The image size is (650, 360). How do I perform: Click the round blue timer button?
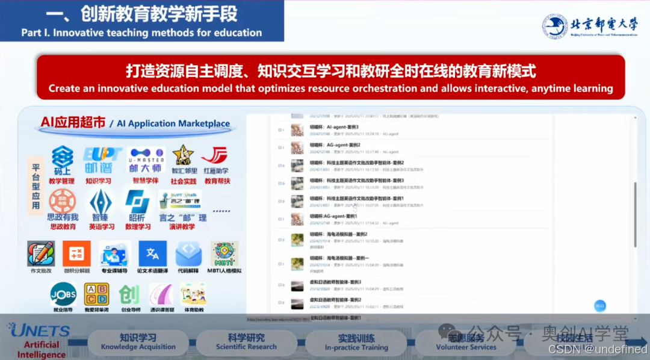click(600, 306)
